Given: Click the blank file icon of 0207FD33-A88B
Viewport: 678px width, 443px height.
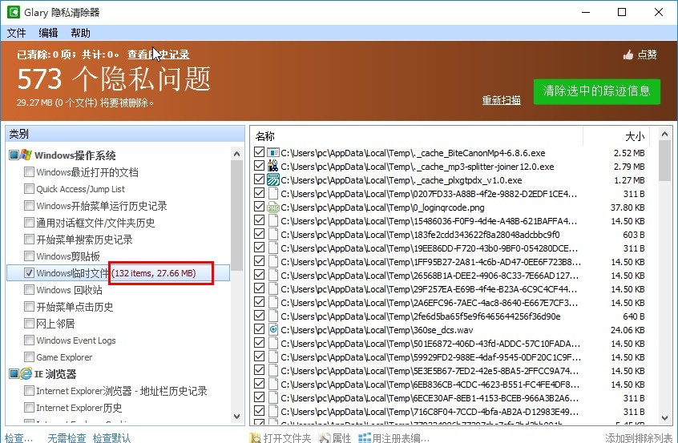Looking at the screenshot, I should [272, 193].
